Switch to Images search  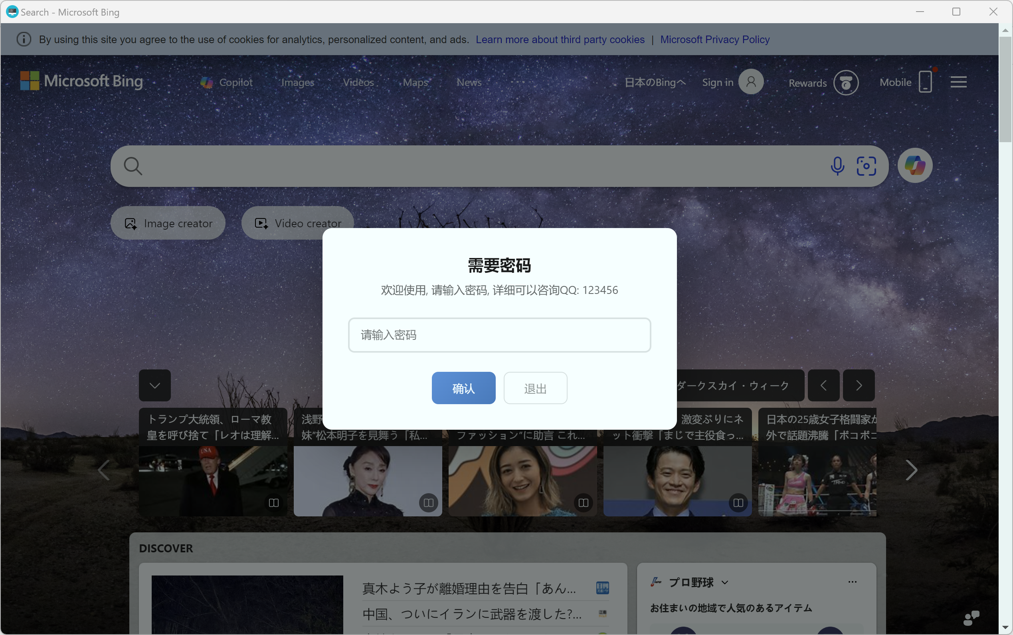298,82
